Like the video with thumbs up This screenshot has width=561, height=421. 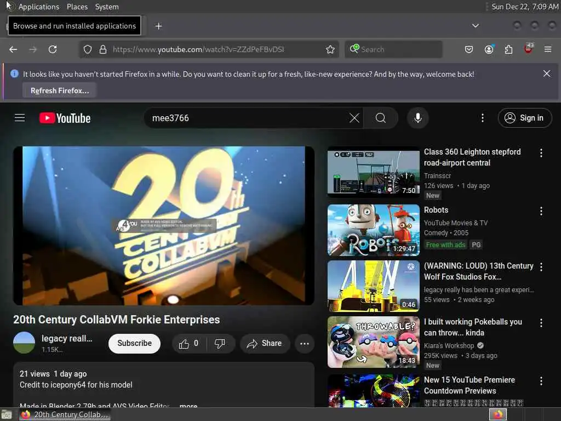[x=188, y=344]
